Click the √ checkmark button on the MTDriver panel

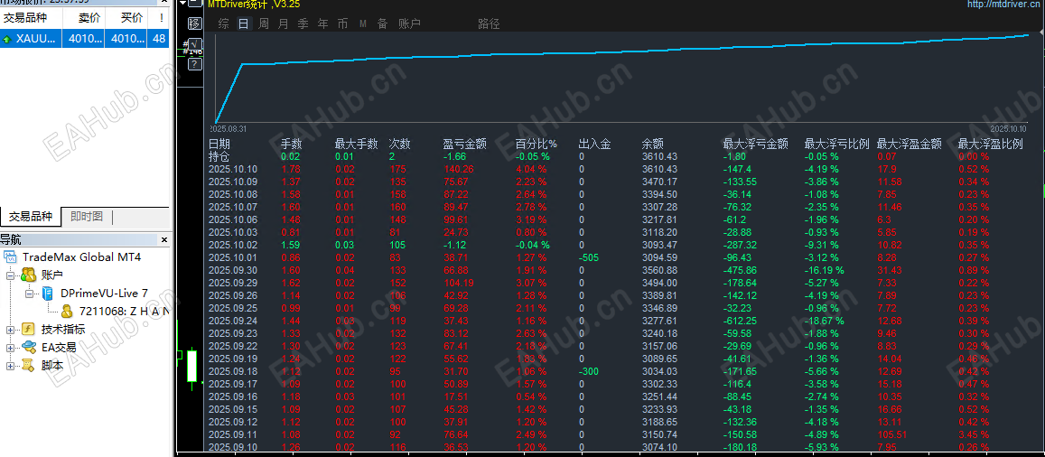tap(194, 44)
